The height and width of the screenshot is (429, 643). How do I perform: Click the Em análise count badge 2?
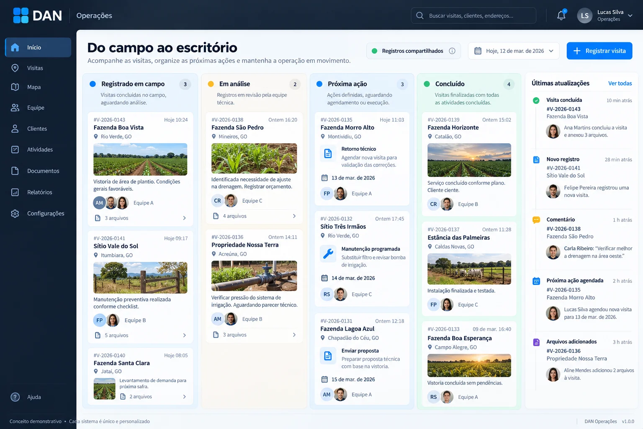[295, 84]
